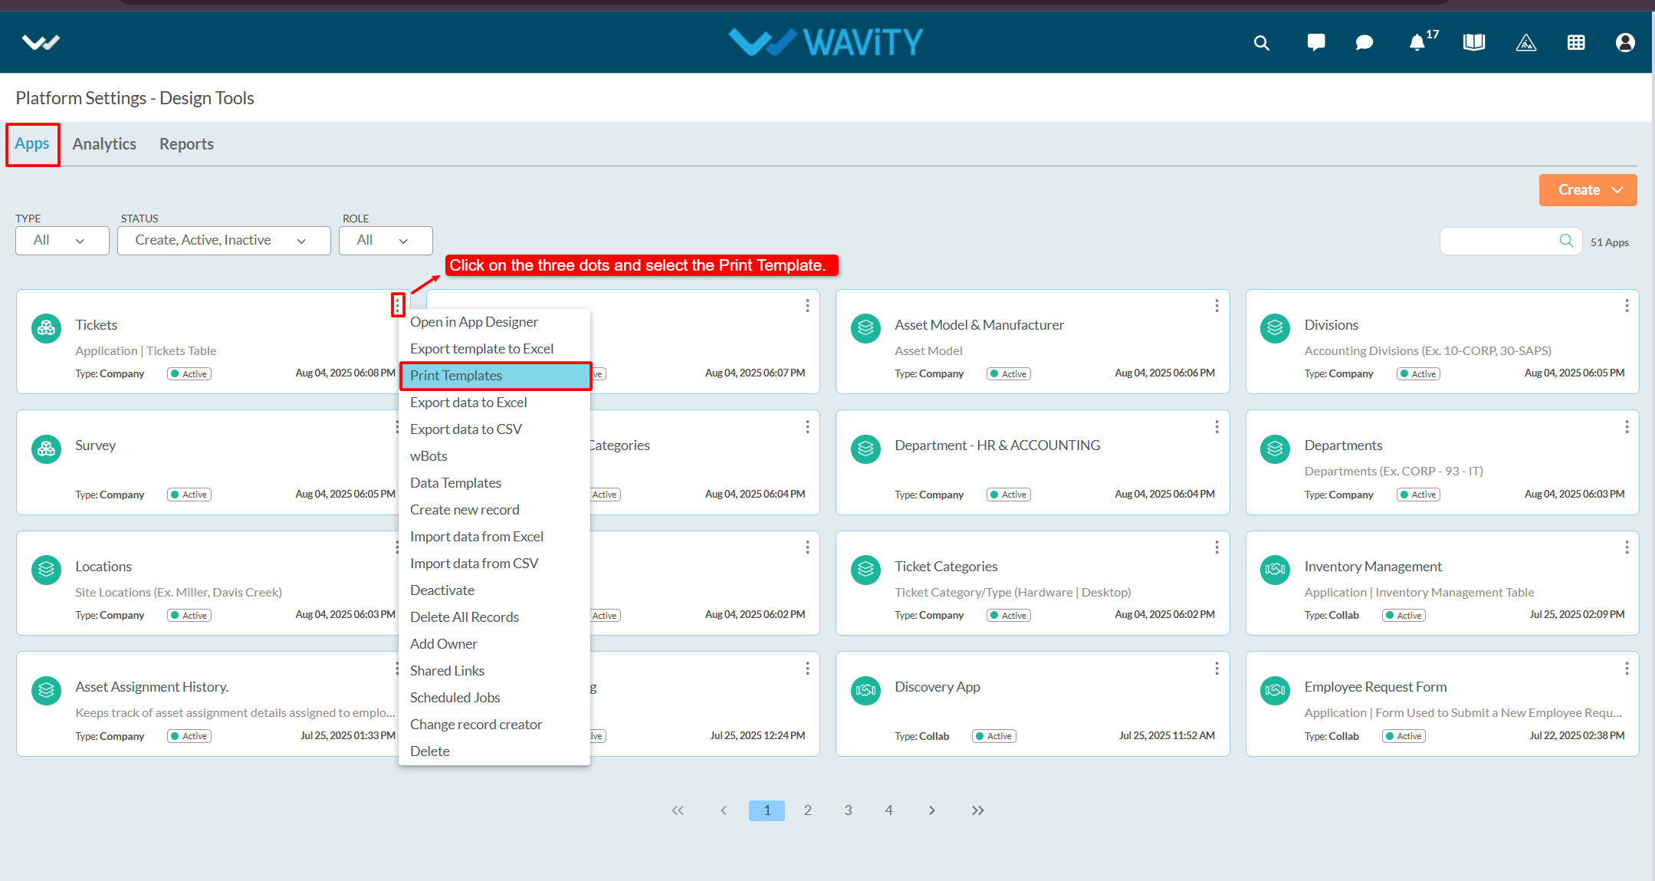The height and width of the screenshot is (881, 1655).
Task: Click the Discovery App handshake icon
Action: pos(865,690)
